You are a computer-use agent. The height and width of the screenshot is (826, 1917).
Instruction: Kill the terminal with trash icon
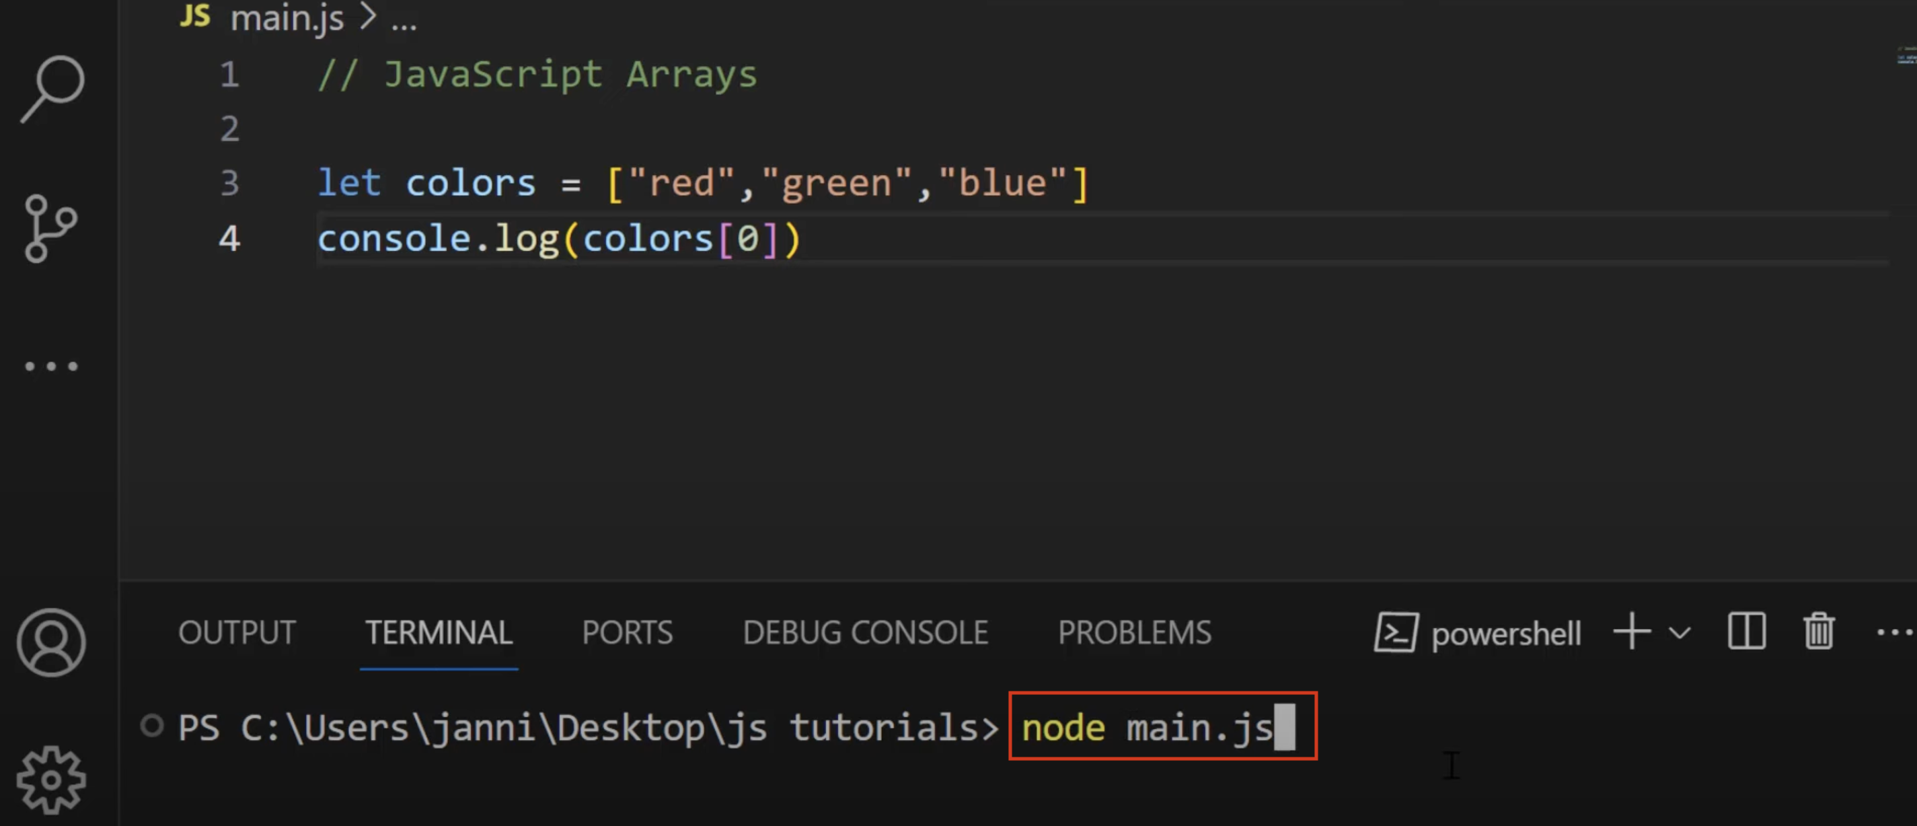pos(1819,632)
